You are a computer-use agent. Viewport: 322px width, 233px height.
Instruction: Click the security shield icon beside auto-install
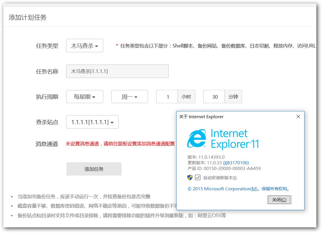pos(190,177)
